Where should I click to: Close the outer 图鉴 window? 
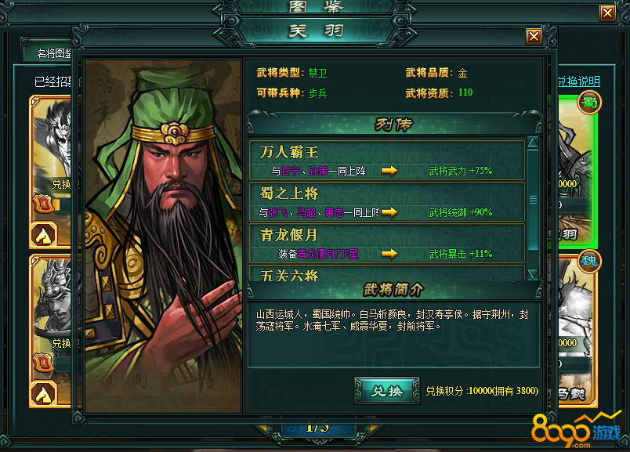pos(607,13)
